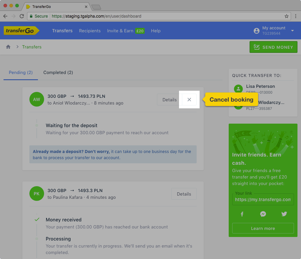Quick transfer to Lisa Peterson

pos(263,89)
